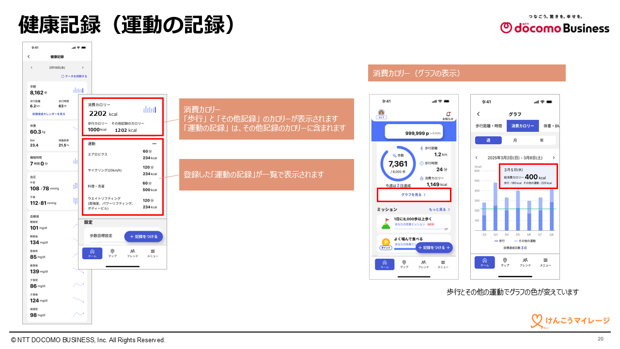Collapse the 運動 section with minus icon
This screenshot has width=620, height=349.
pyautogui.click(x=154, y=144)
